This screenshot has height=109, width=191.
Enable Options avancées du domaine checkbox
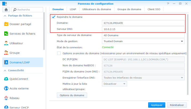coord(59,53)
